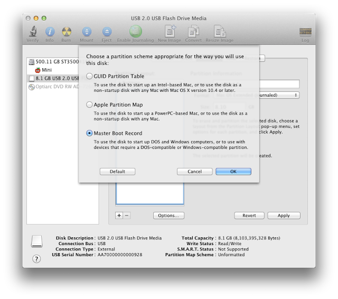338x299 pixels.
Task: Click the Eject toolbar icon
Action: pos(107,32)
